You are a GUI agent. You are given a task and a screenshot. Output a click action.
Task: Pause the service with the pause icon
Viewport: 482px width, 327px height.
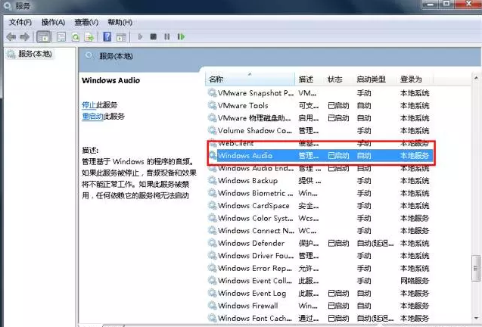(167, 37)
